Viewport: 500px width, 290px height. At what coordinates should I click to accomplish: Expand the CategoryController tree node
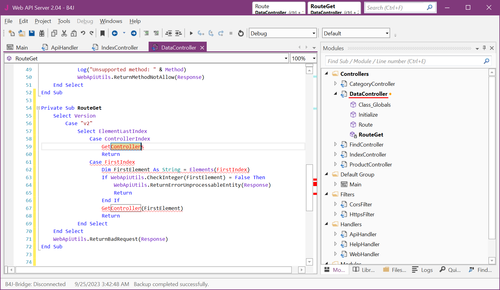click(x=335, y=84)
